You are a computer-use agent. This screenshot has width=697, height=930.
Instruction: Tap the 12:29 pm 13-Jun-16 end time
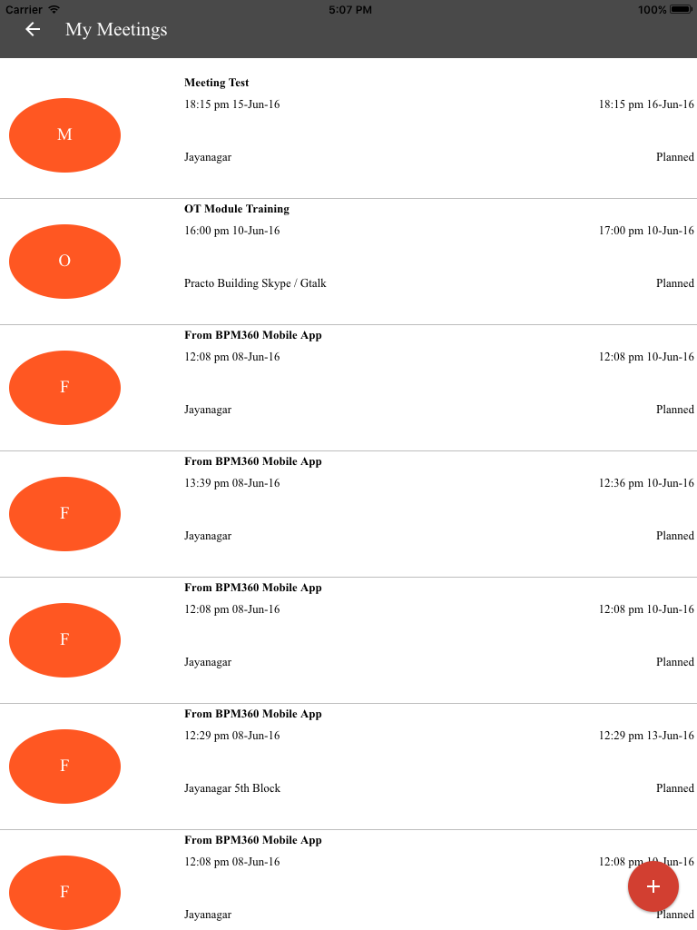(x=646, y=736)
